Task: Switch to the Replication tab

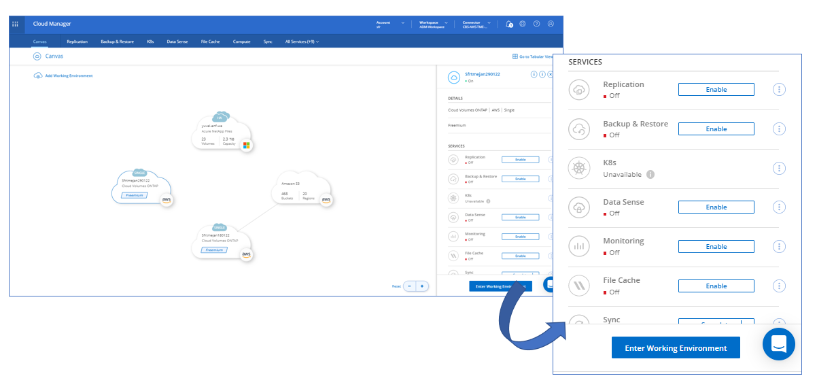Action: pos(77,41)
